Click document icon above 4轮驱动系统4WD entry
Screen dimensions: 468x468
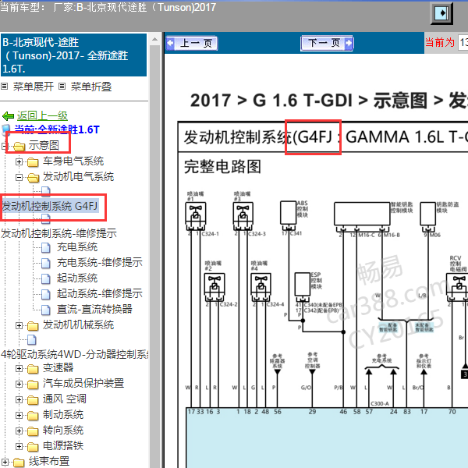pyautogui.click(x=32, y=339)
